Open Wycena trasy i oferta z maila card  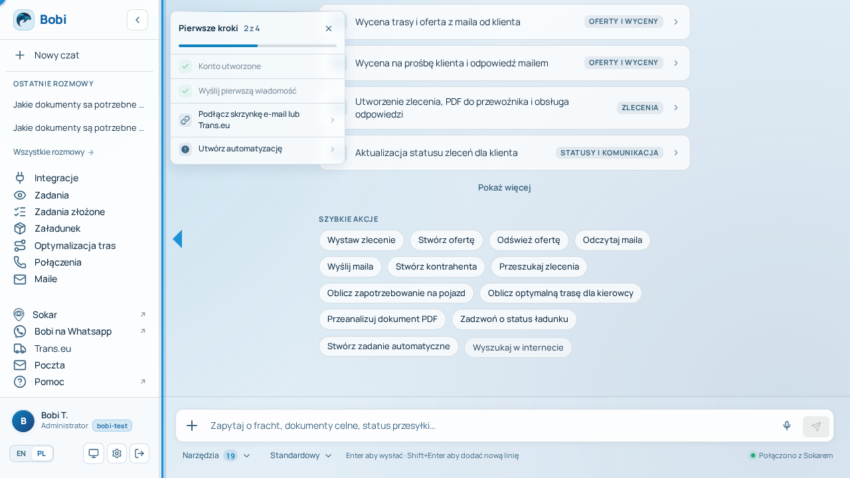tap(505, 22)
